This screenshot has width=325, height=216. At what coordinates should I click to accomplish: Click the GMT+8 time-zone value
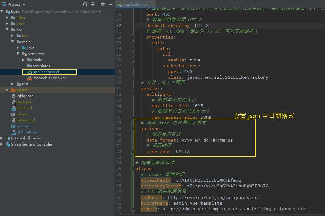(183, 152)
